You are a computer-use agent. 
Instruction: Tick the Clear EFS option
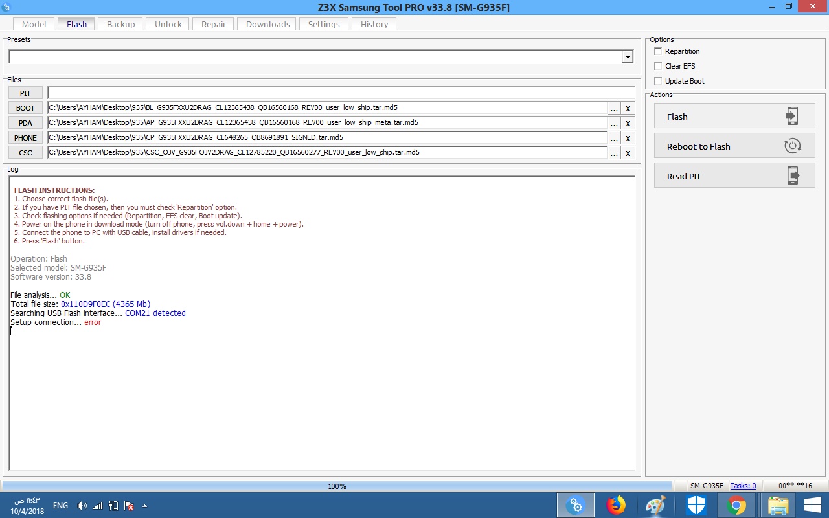pyautogui.click(x=658, y=66)
